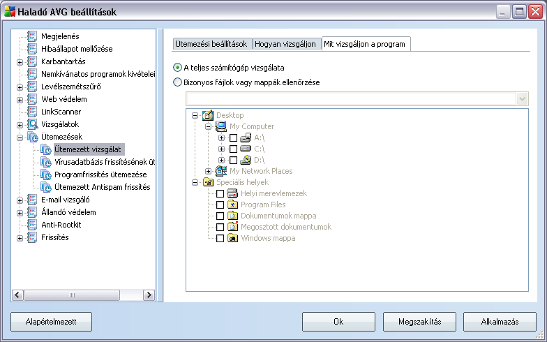Click the Windows mappa folder icon
547x342 pixels.
click(232, 238)
